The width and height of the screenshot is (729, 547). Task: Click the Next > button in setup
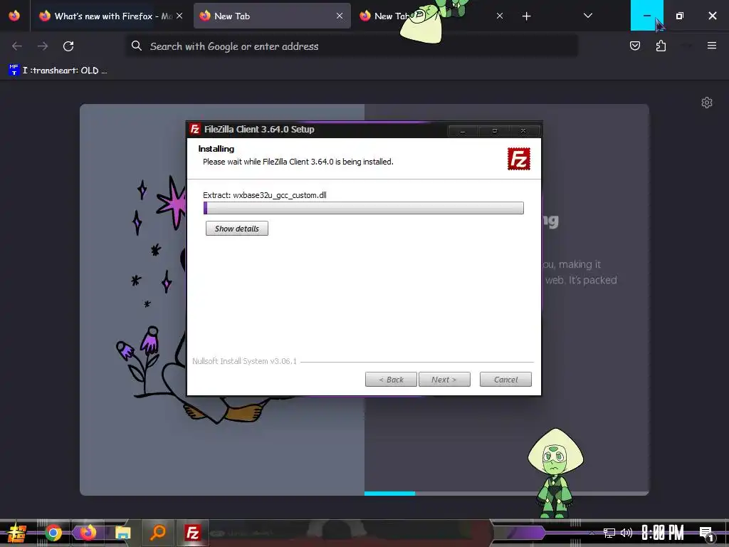(444, 380)
